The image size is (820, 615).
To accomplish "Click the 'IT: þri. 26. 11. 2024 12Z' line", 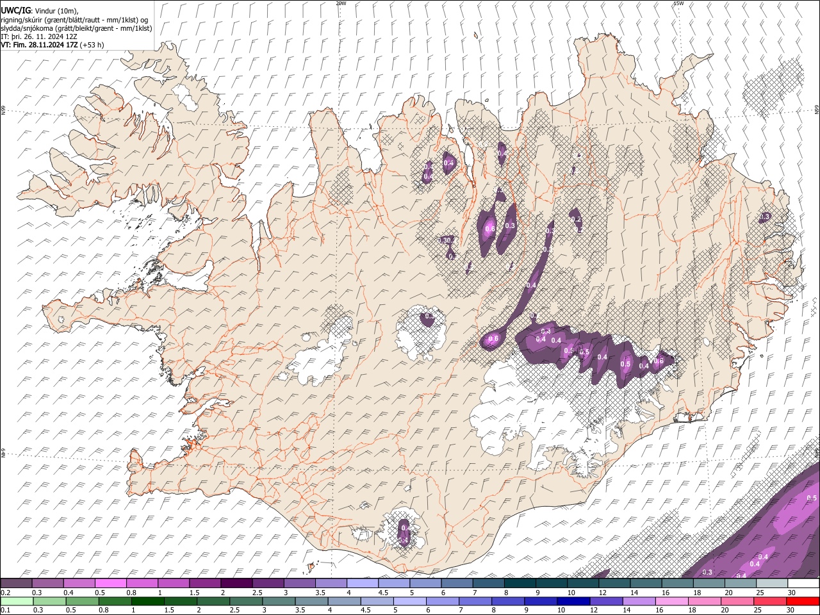I will [x=39, y=37].
